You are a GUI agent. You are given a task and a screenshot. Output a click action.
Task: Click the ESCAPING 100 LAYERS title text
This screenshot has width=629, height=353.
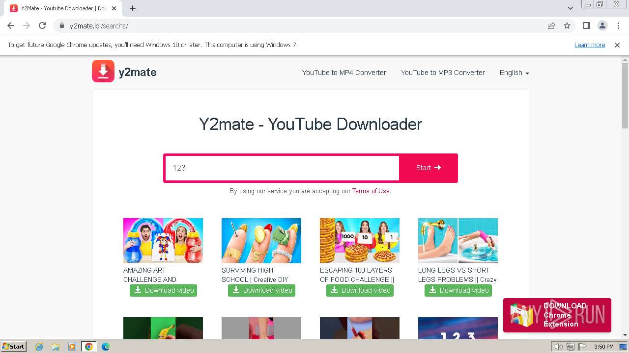357,275
